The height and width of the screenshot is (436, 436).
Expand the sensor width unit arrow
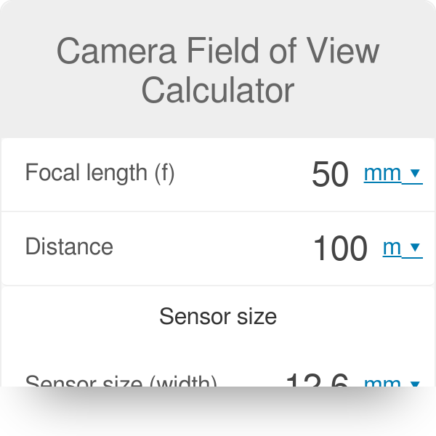(415, 383)
